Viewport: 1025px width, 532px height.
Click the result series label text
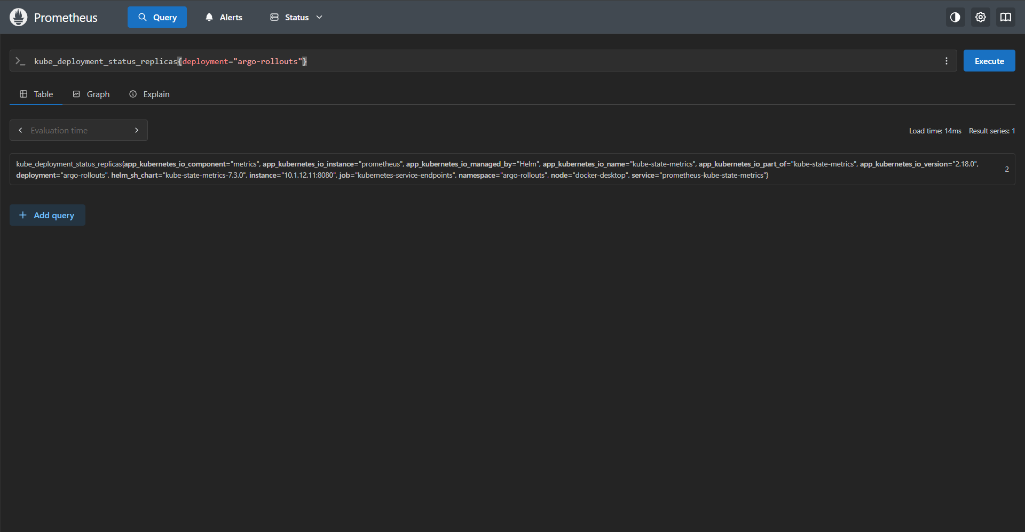[x=498, y=170]
